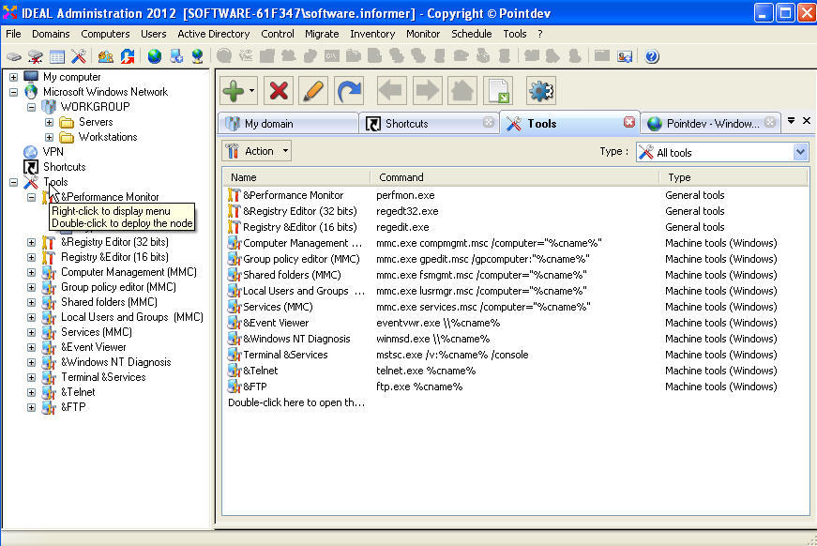
Task: Click the My computer monitor icon in tree
Action: click(31, 77)
